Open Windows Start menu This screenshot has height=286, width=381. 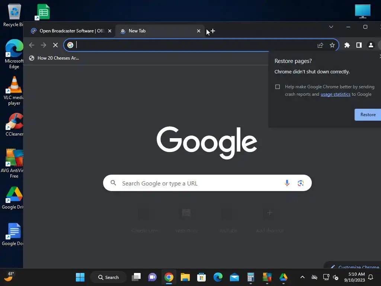(80, 277)
